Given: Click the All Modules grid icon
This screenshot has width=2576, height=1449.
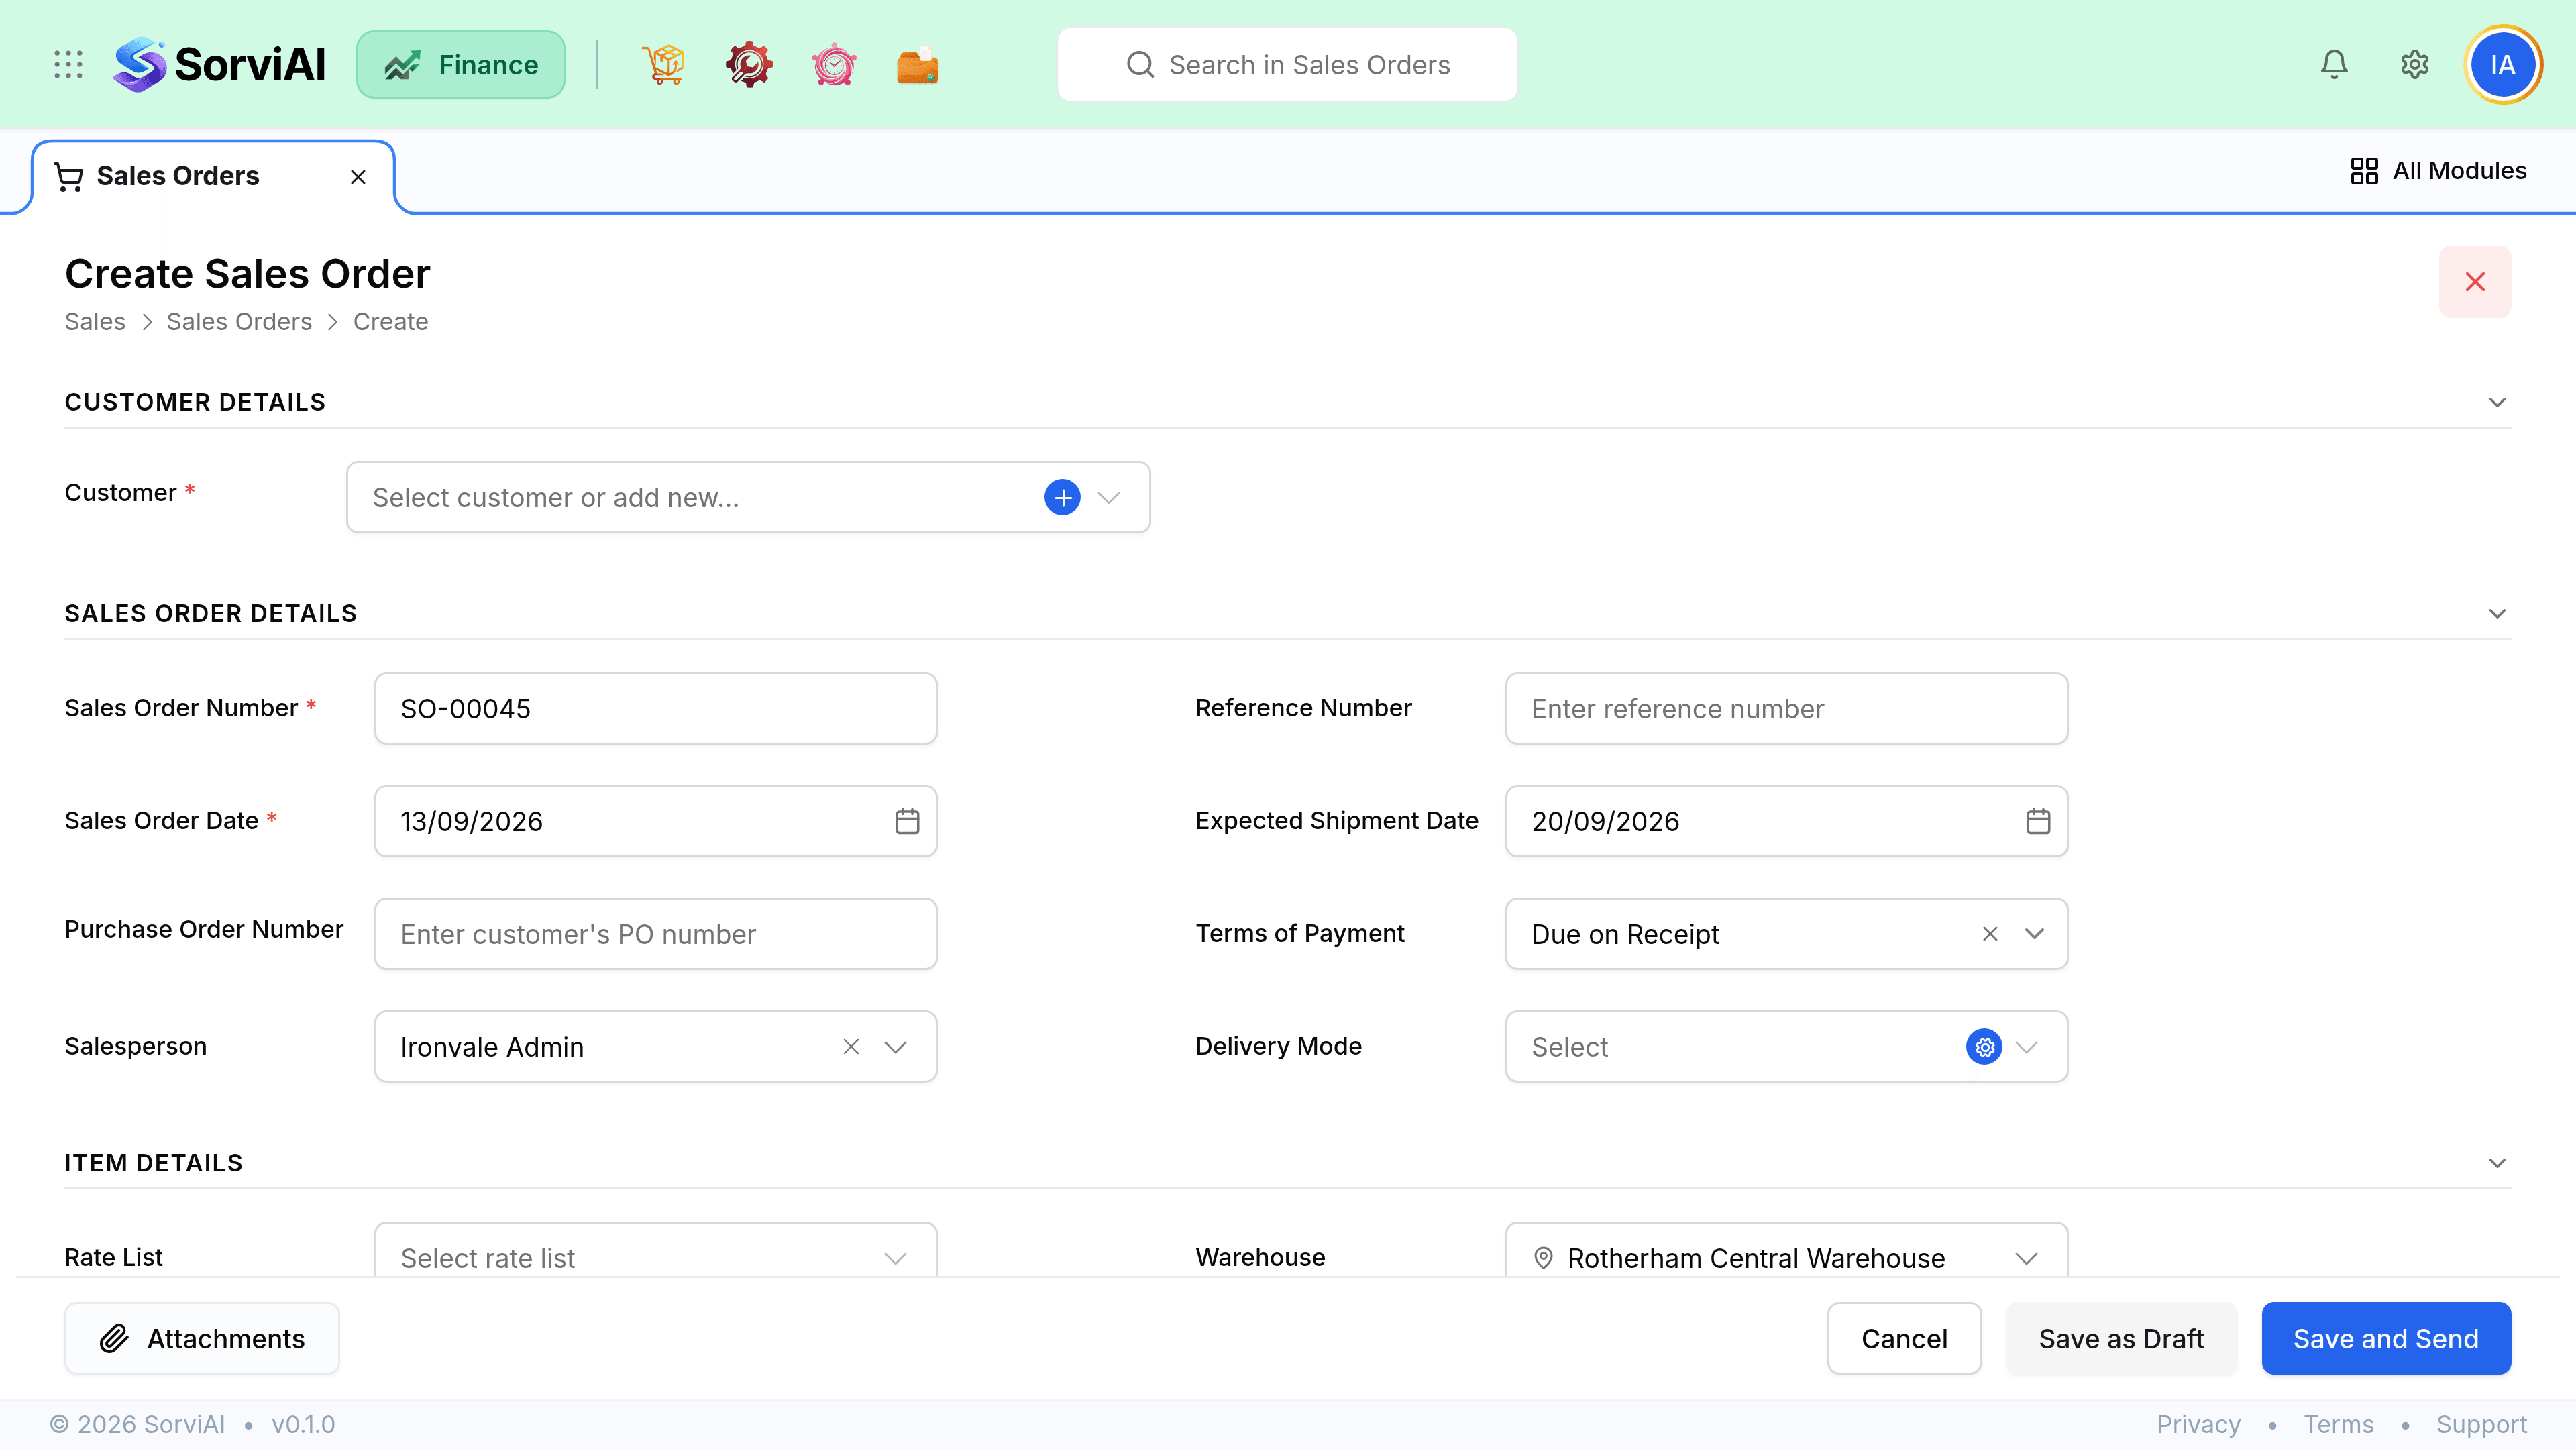Looking at the screenshot, I should pos(2364,171).
